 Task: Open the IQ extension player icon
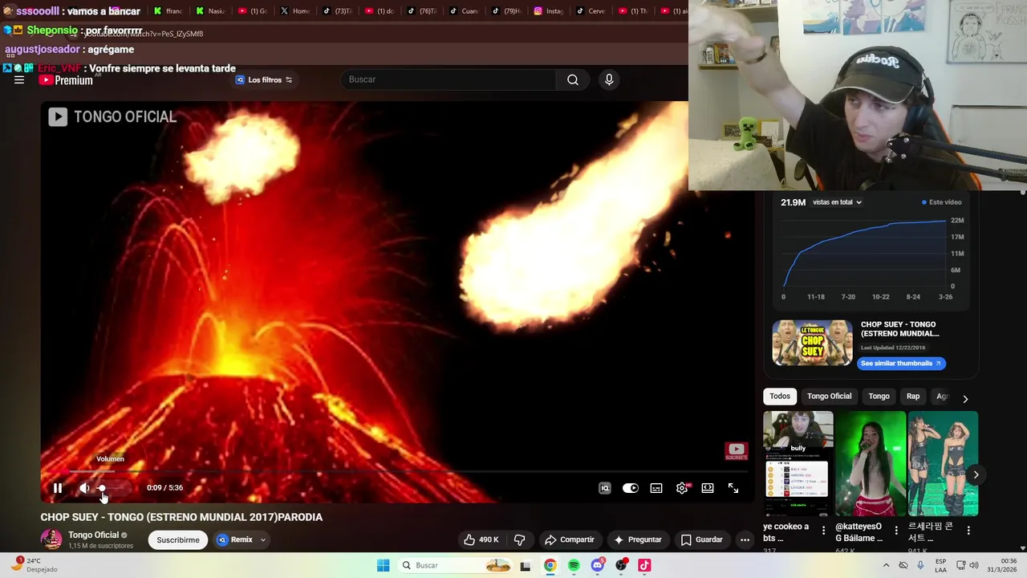[605, 488]
